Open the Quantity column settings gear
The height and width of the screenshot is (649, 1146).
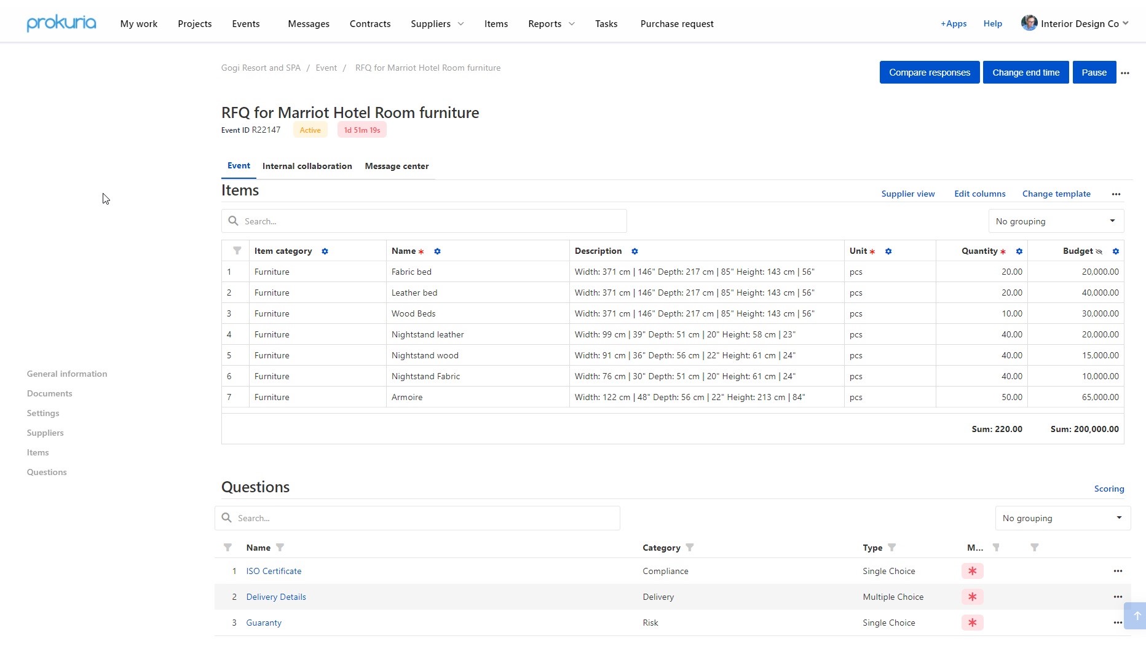click(x=1019, y=251)
